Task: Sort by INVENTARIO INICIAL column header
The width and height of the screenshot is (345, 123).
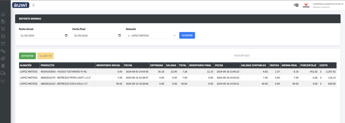Action: [109, 65]
